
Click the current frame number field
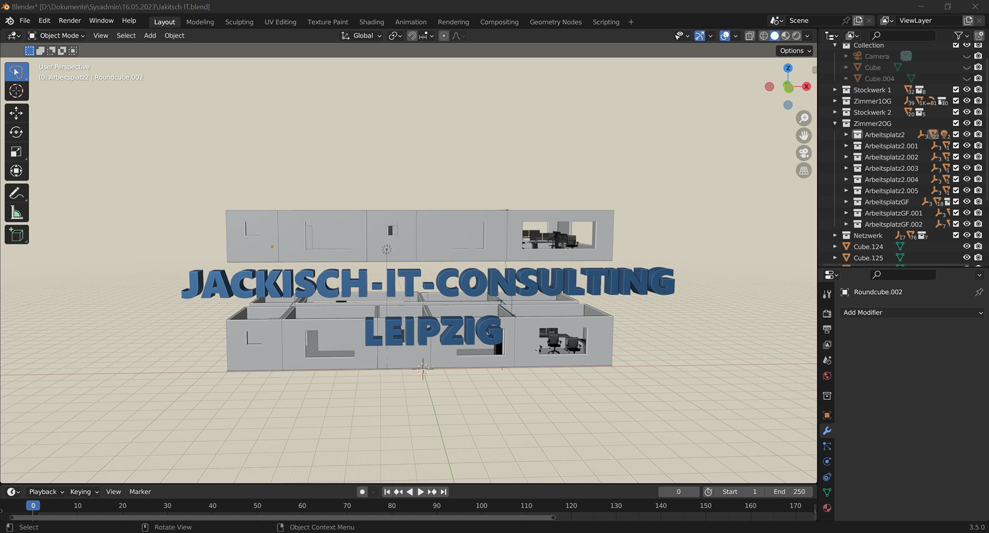(x=679, y=492)
